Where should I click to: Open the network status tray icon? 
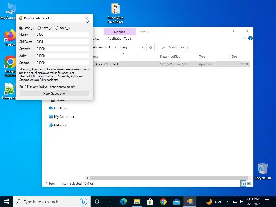(235, 202)
